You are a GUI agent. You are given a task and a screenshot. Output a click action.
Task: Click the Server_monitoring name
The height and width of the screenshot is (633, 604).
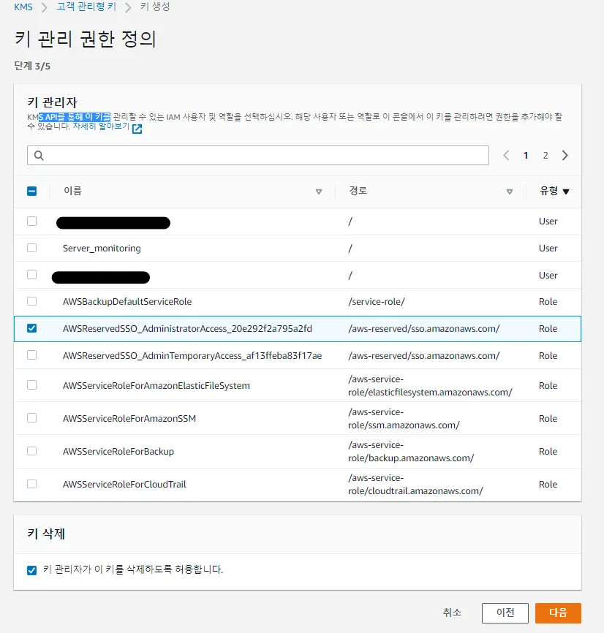click(102, 249)
